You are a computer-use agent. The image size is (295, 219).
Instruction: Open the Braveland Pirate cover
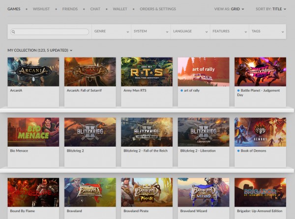point(147,192)
